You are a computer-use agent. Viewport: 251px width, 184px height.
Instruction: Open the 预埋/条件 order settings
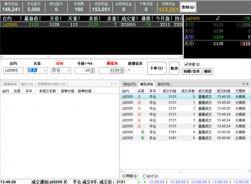(x=192, y=71)
